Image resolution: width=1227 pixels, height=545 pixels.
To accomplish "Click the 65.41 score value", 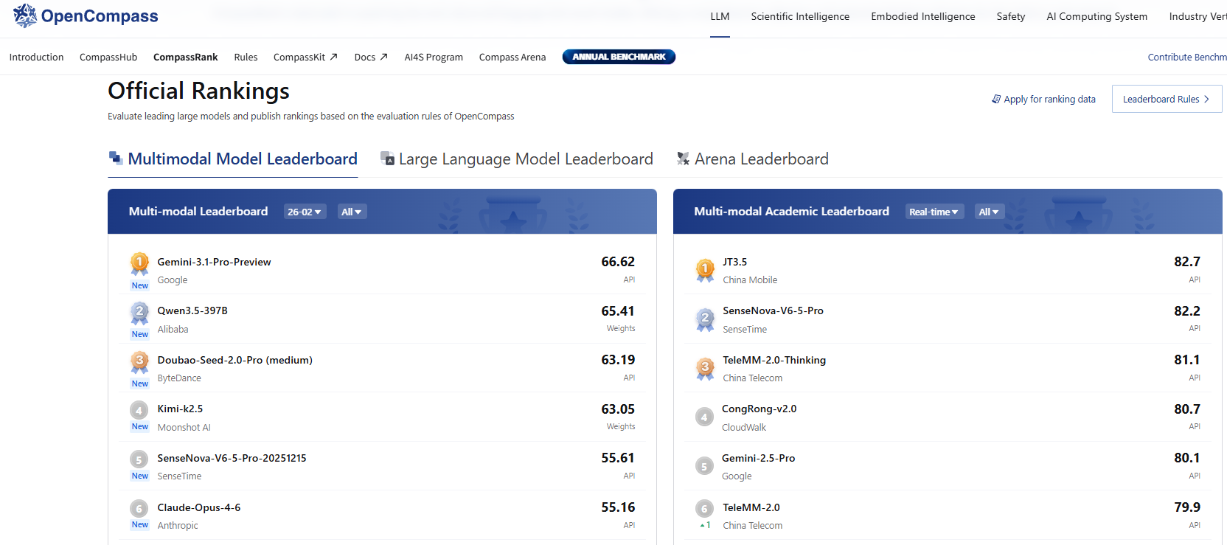I will coord(618,311).
